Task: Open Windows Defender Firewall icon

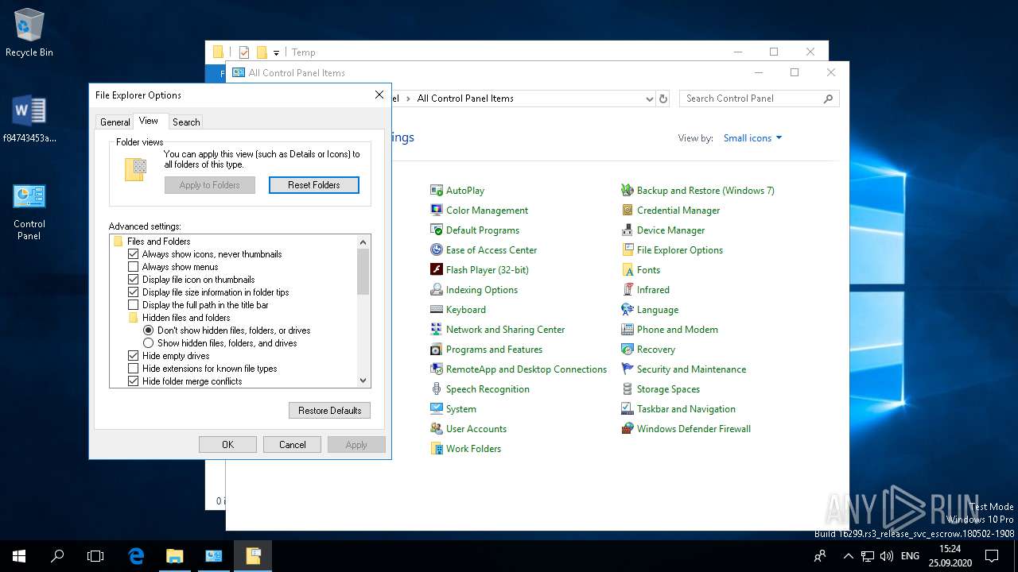Action: tap(628, 429)
